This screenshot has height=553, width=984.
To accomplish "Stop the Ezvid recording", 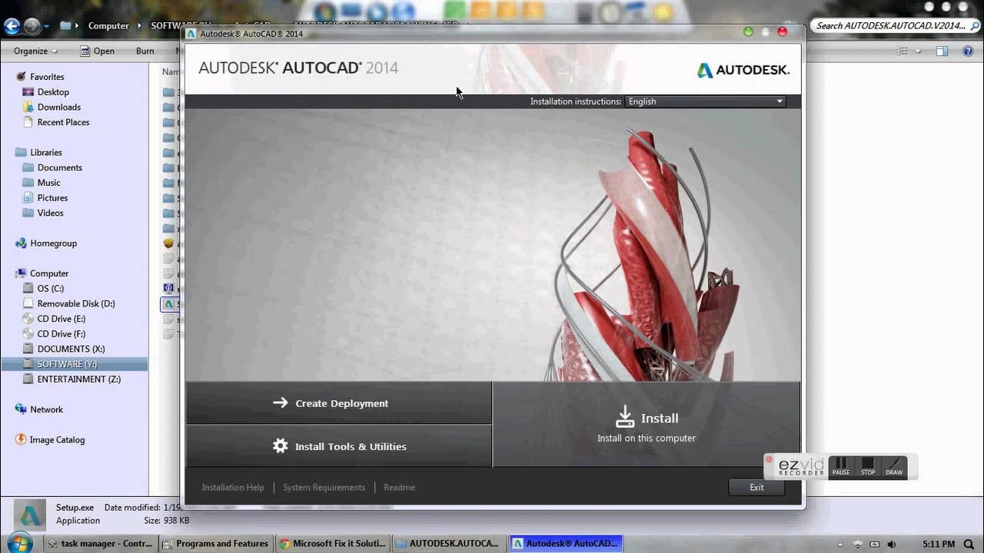I will point(868,467).
